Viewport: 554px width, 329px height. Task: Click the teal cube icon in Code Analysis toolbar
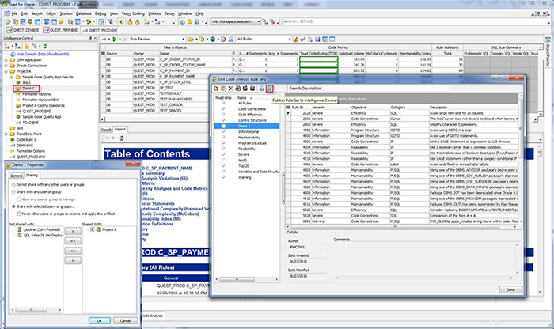[213, 40]
